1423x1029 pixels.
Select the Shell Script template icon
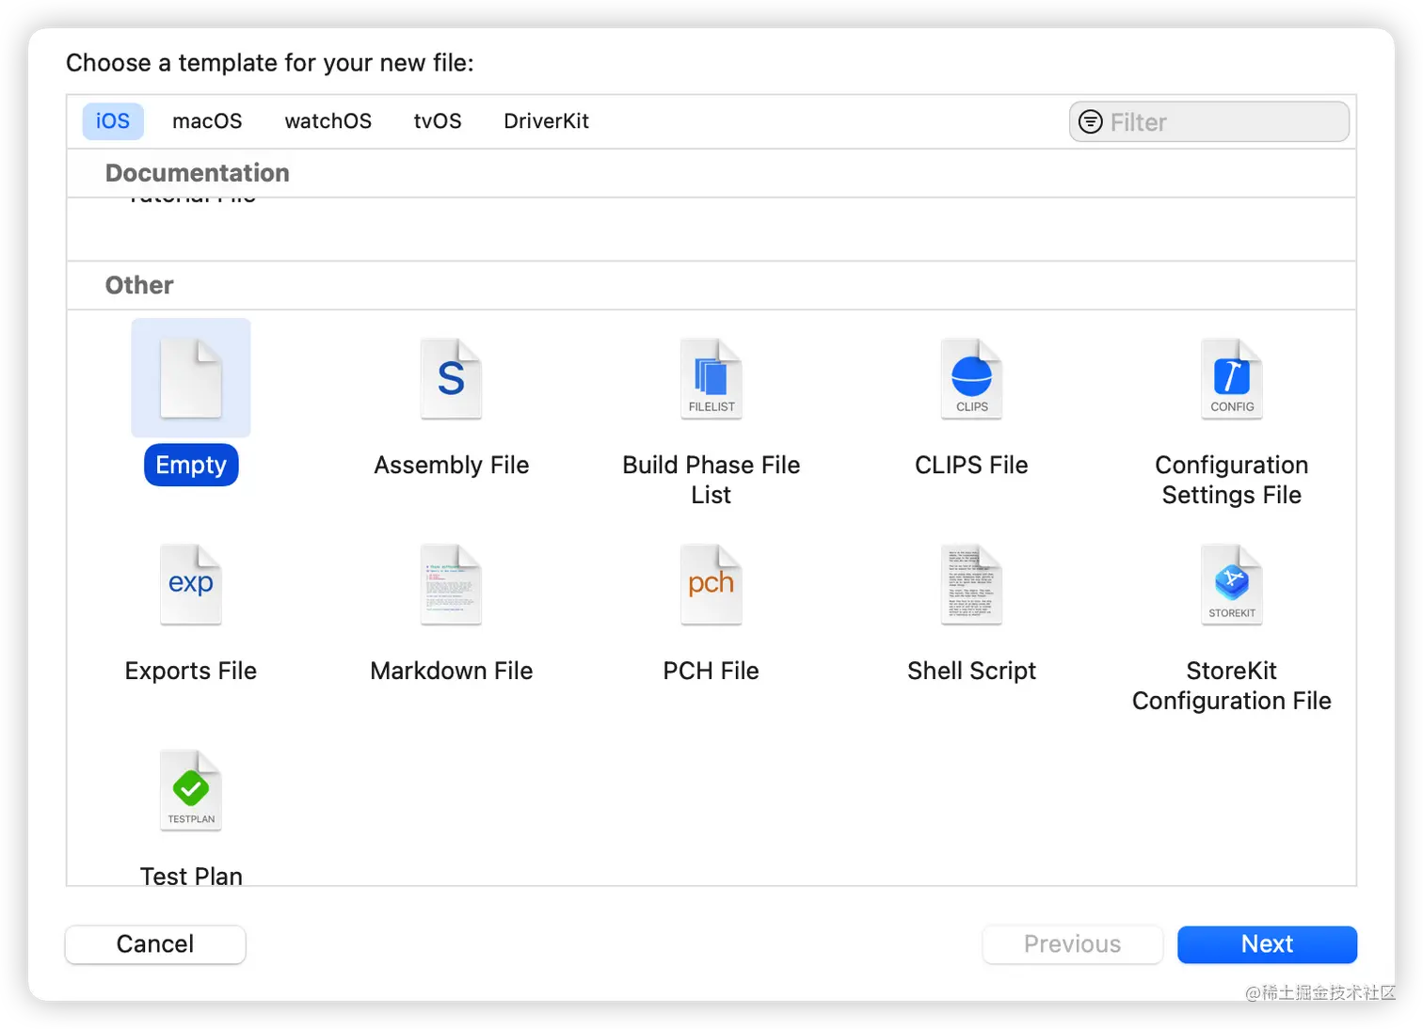pyautogui.click(x=971, y=584)
